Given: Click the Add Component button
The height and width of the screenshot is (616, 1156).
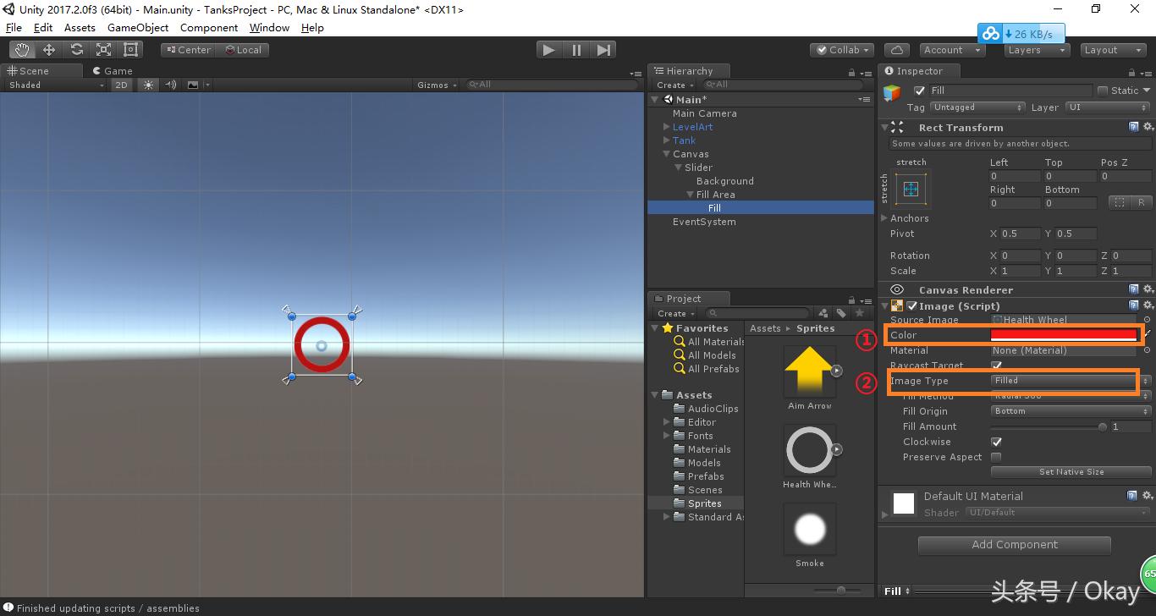Looking at the screenshot, I should click(1014, 544).
